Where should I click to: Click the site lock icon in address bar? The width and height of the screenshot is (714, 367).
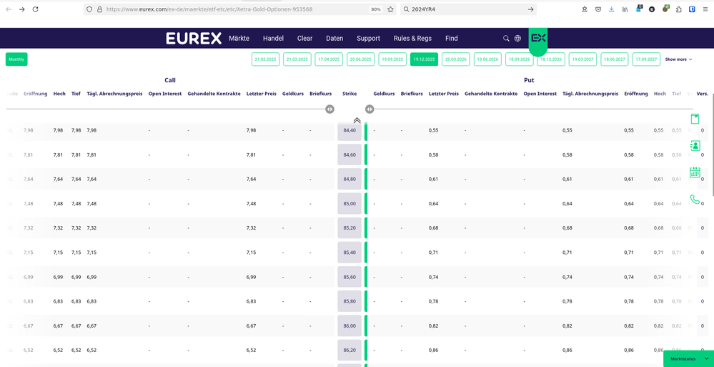point(100,9)
